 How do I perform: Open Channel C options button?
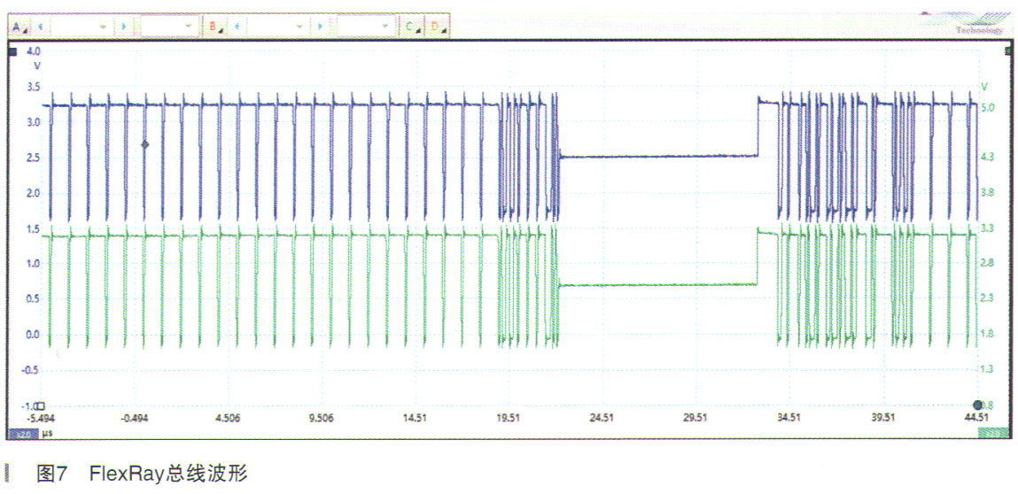click(412, 27)
